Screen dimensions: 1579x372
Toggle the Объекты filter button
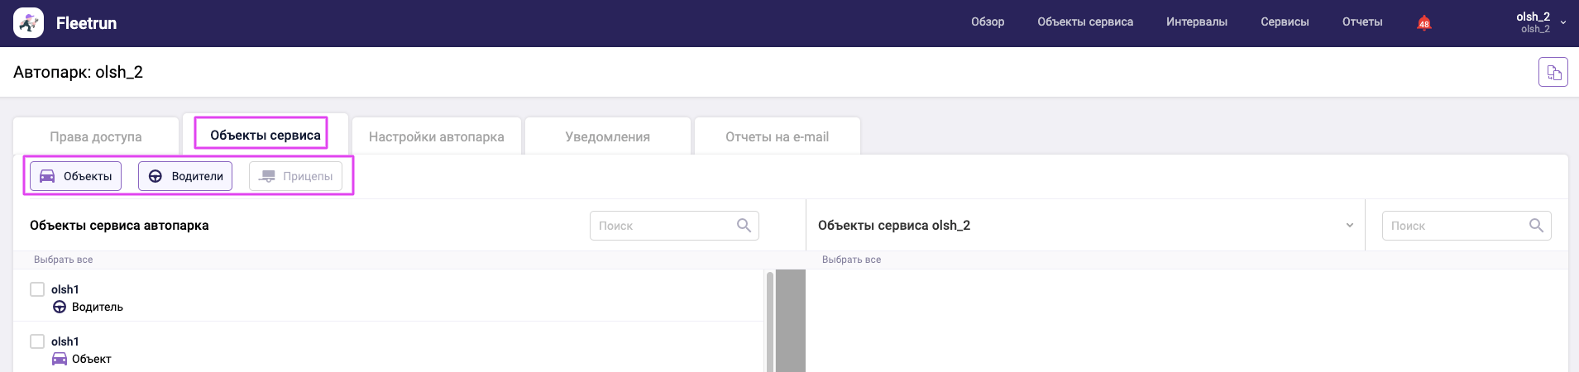[76, 176]
